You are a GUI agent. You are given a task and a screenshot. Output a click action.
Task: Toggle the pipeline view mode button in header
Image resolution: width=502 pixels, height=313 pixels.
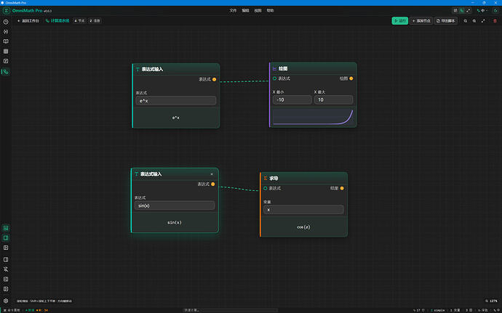point(462,11)
